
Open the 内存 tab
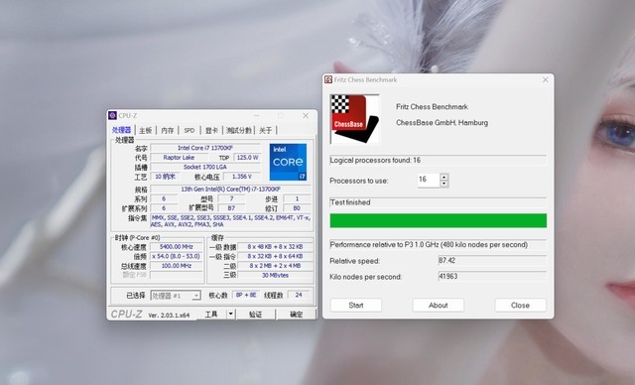(x=167, y=130)
